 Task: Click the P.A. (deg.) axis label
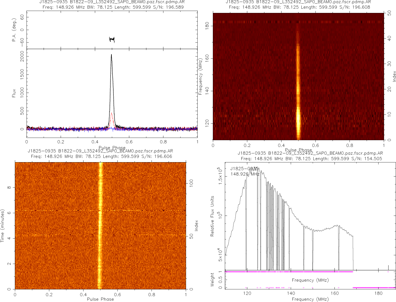coord(14,30)
